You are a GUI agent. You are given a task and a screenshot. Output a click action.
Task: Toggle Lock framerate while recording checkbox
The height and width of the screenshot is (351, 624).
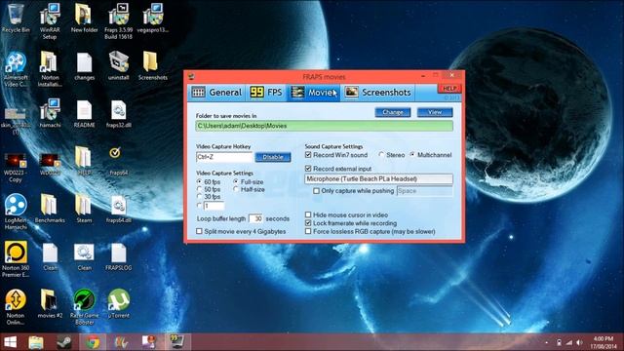pos(308,223)
